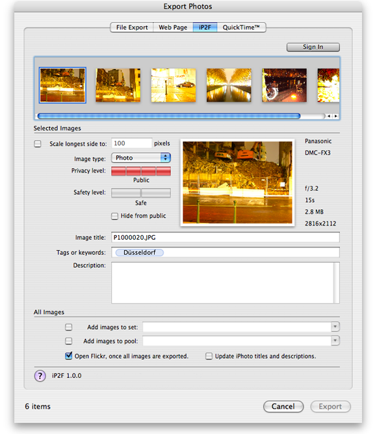Enable Update iPhoto titles and descriptions
Image resolution: width=377 pixels, height=434 pixels.
209,356
